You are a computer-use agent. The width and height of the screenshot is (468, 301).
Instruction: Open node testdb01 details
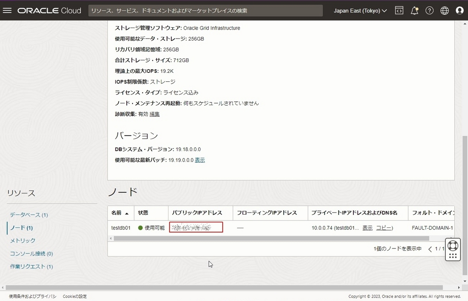pos(121,228)
